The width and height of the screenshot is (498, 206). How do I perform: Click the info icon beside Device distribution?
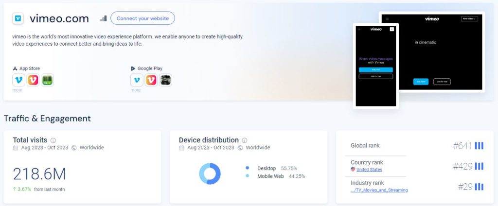pyautogui.click(x=244, y=140)
